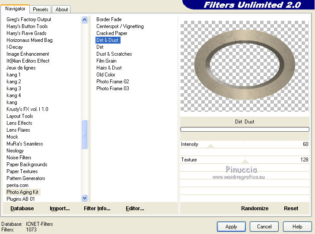Click the Cancel button

click(x=264, y=227)
